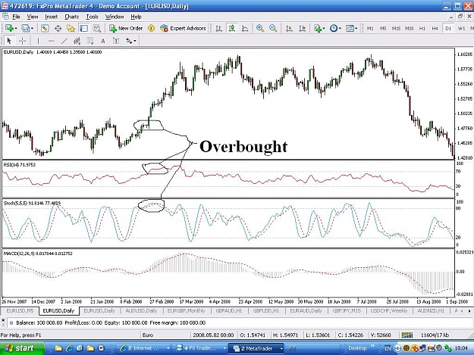Select the D1 timeframe
The height and width of the screenshot is (355, 474).
(x=448, y=28)
